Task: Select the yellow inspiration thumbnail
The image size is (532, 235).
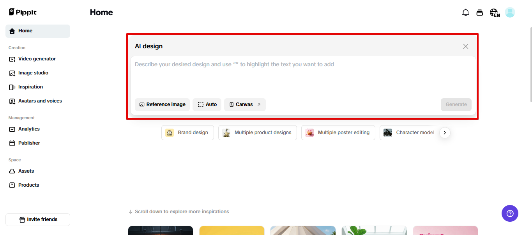Action: coord(232,231)
